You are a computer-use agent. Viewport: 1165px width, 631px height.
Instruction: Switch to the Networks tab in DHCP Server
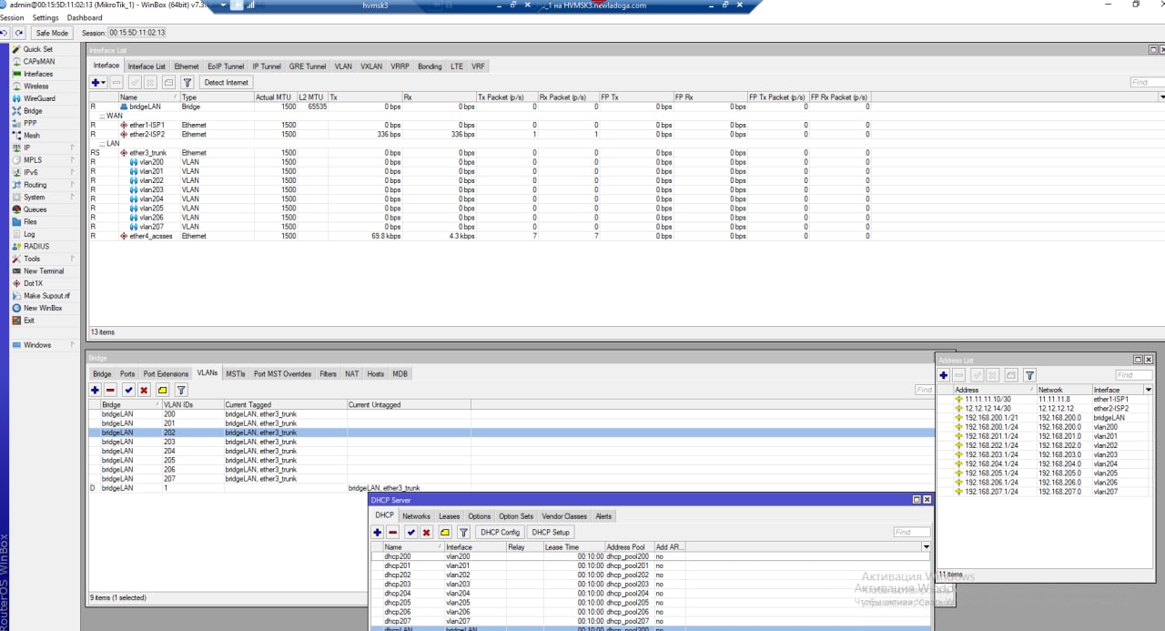click(417, 516)
